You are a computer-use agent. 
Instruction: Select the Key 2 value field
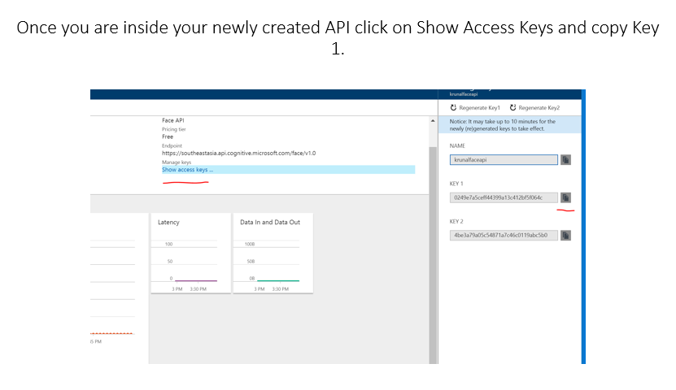[503, 236]
